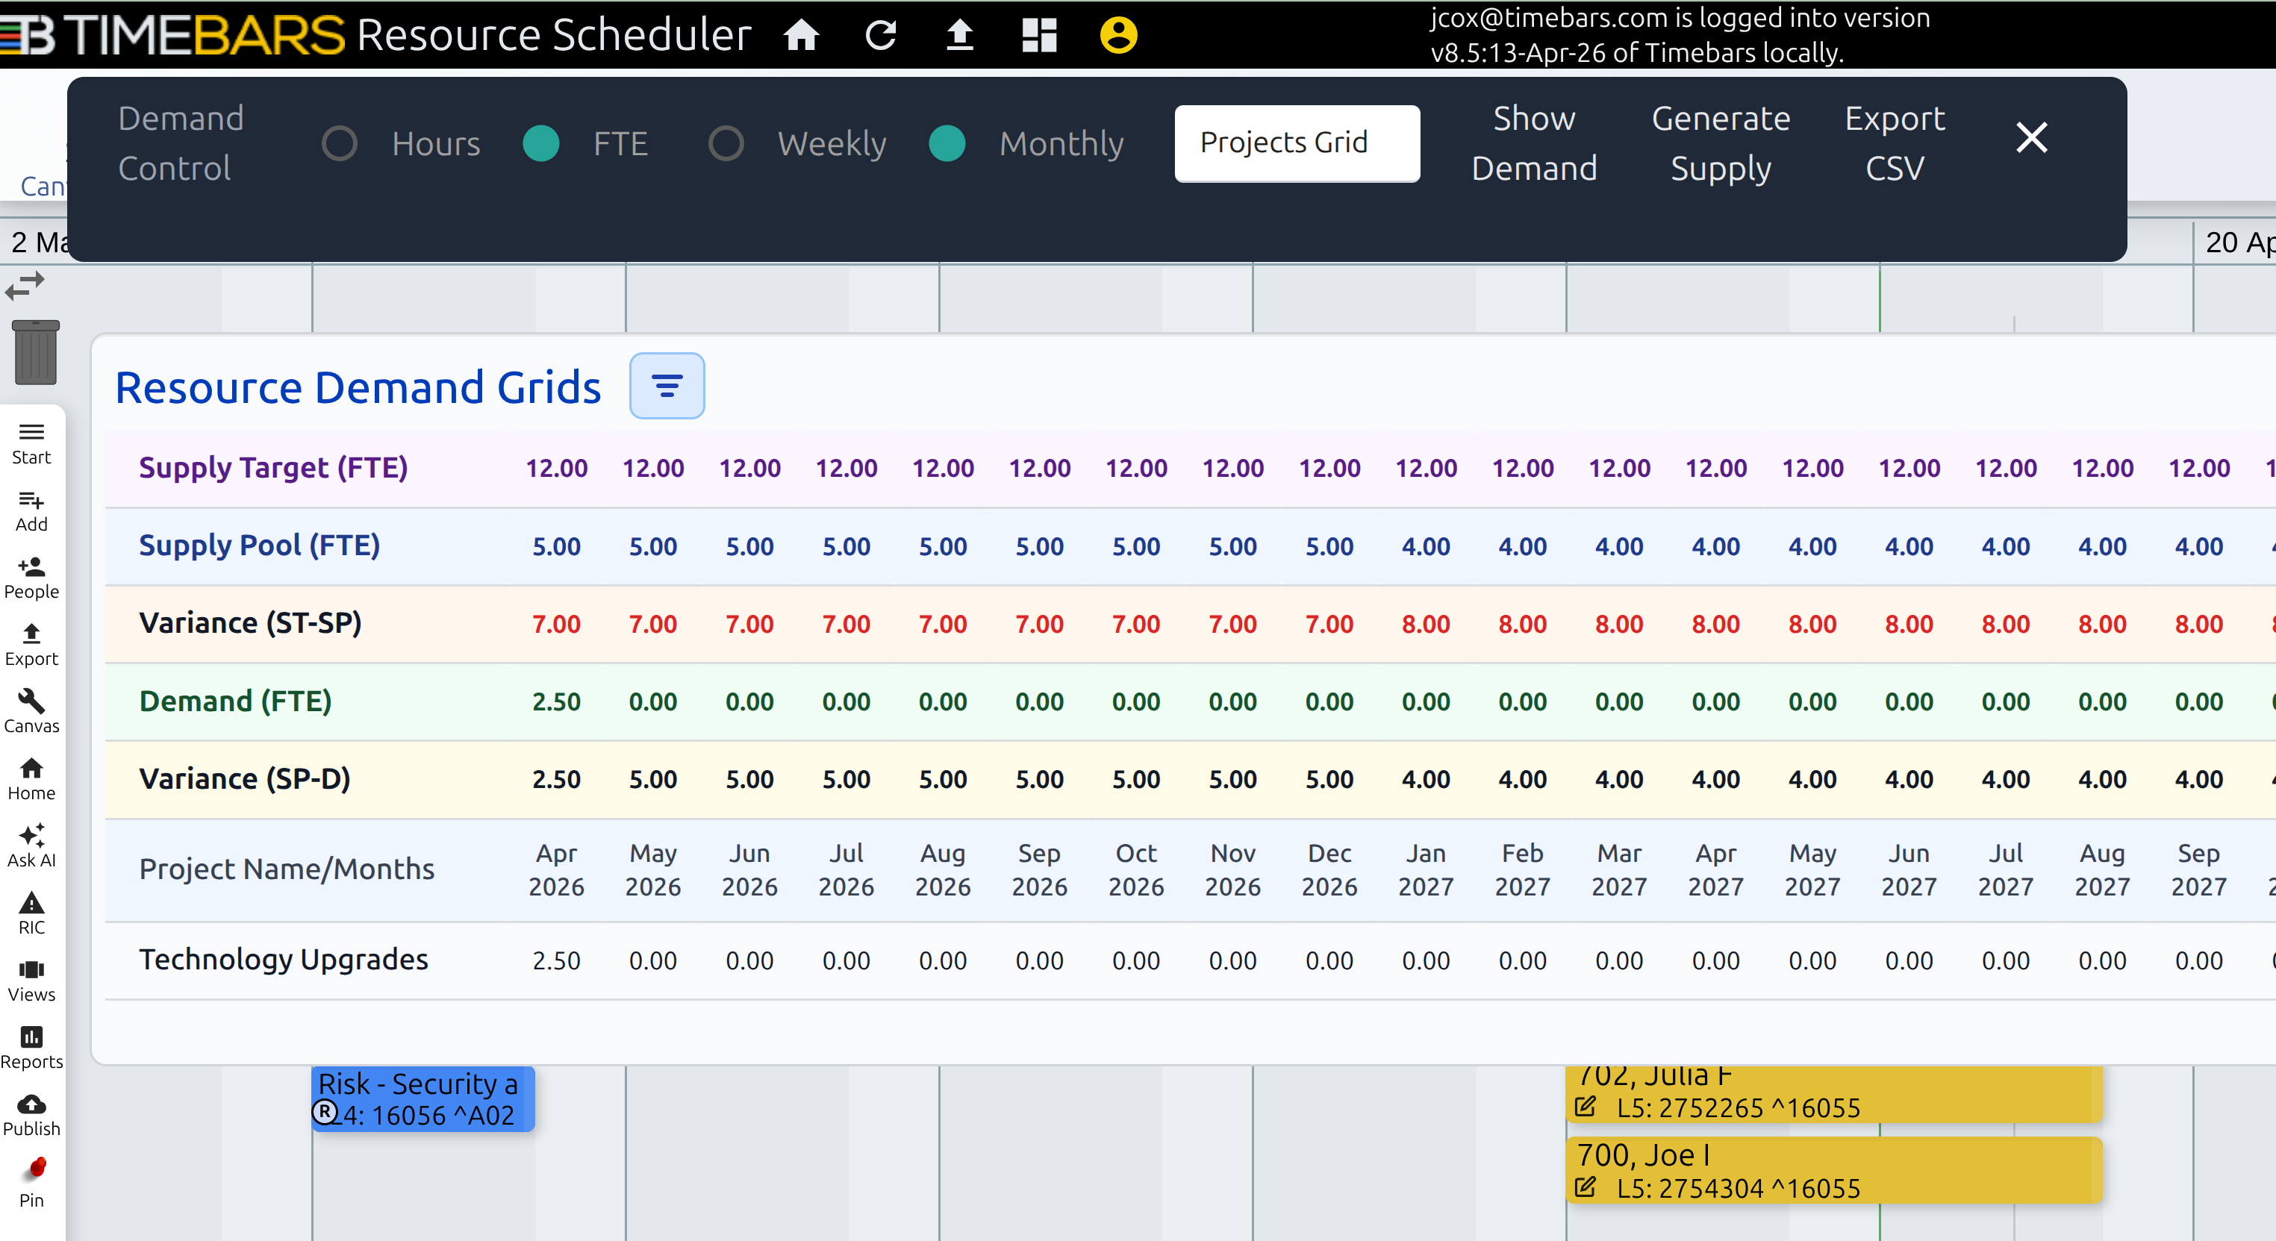The width and height of the screenshot is (2276, 1241).
Task: Open Canvas tools in sidebar
Action: pos(31,713)
